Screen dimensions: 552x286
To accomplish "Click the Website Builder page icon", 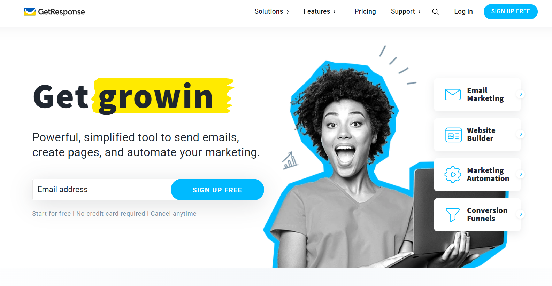I will click(453, 135).
